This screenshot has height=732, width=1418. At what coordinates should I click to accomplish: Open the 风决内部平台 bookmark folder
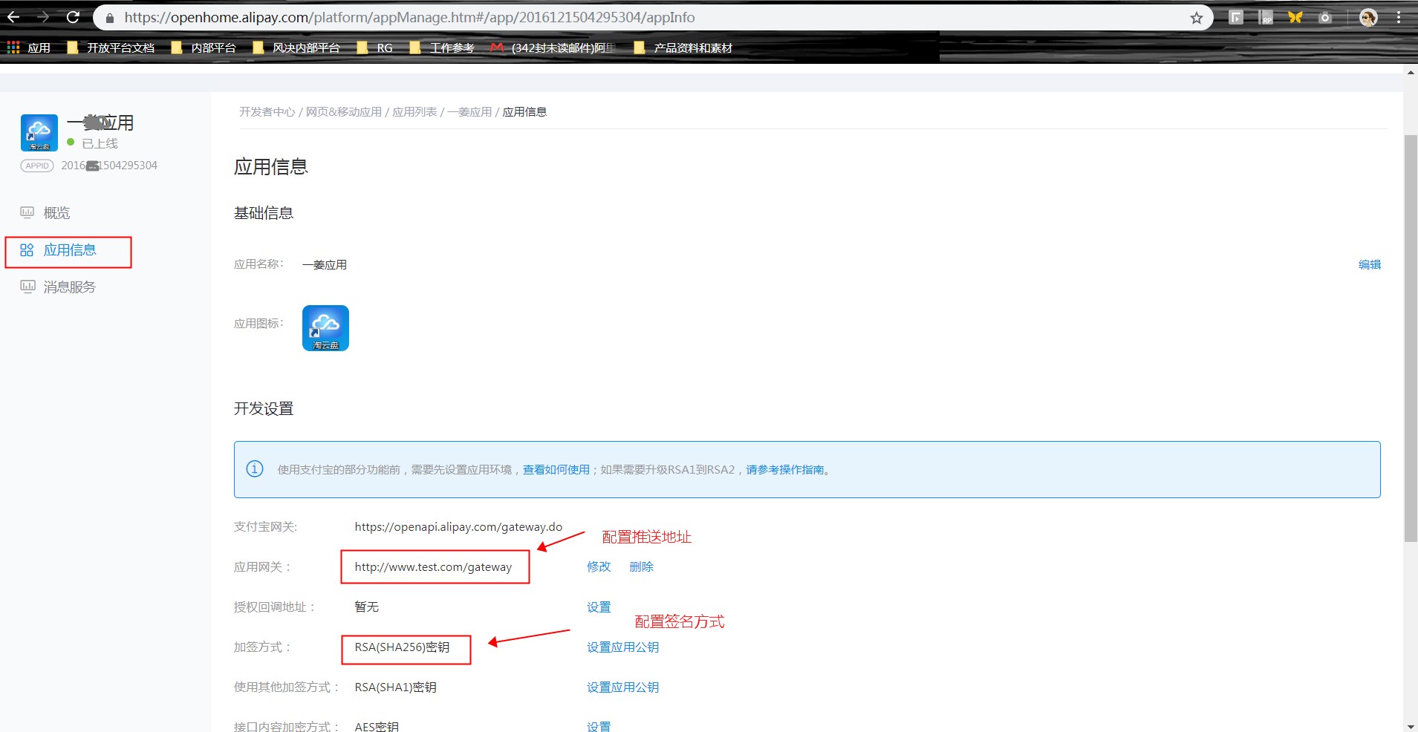296,48
